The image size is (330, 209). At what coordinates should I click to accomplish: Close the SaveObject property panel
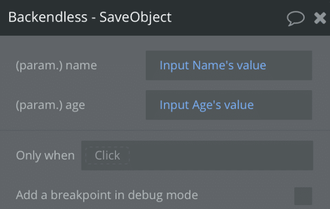[320, 18]
